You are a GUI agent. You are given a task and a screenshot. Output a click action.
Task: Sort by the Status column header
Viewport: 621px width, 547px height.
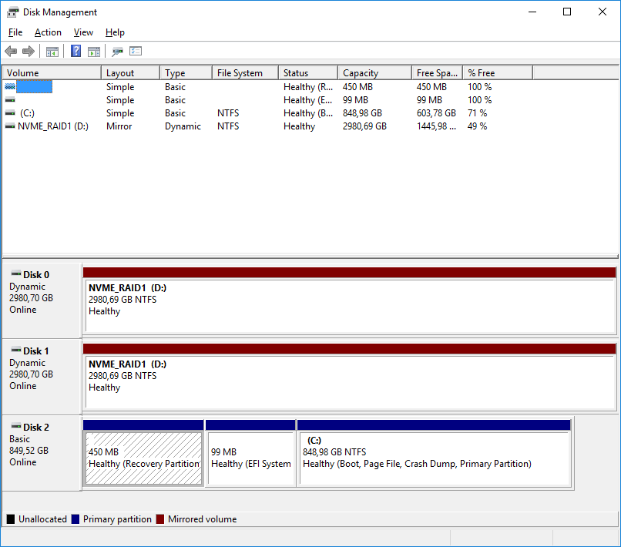point(308,73)
